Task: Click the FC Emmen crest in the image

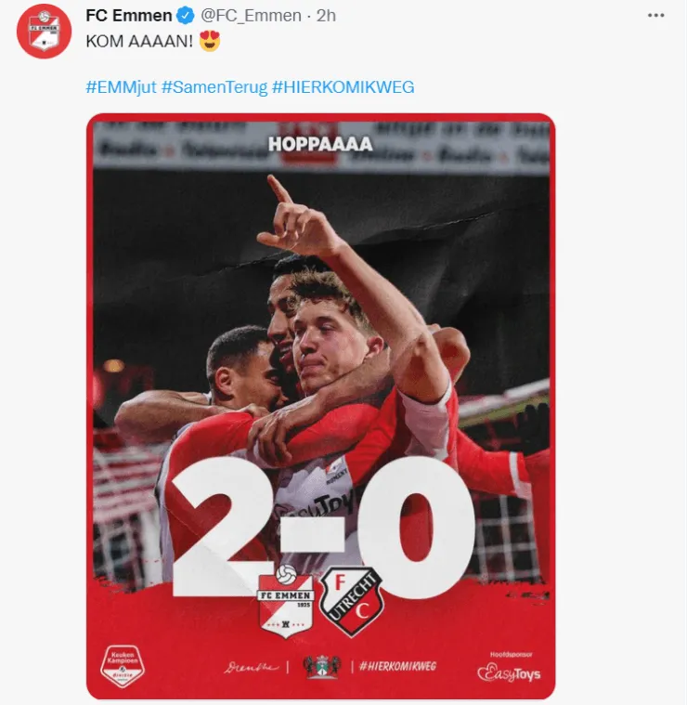Action: coord(286,602)
